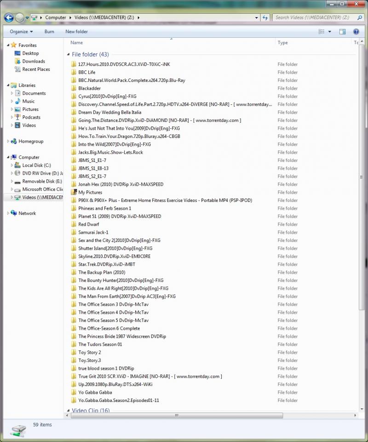The width and height of the screenshot is (368, 442).
Task: Click the Local Disk (C:) drive icon
Action: coord(17,165)
